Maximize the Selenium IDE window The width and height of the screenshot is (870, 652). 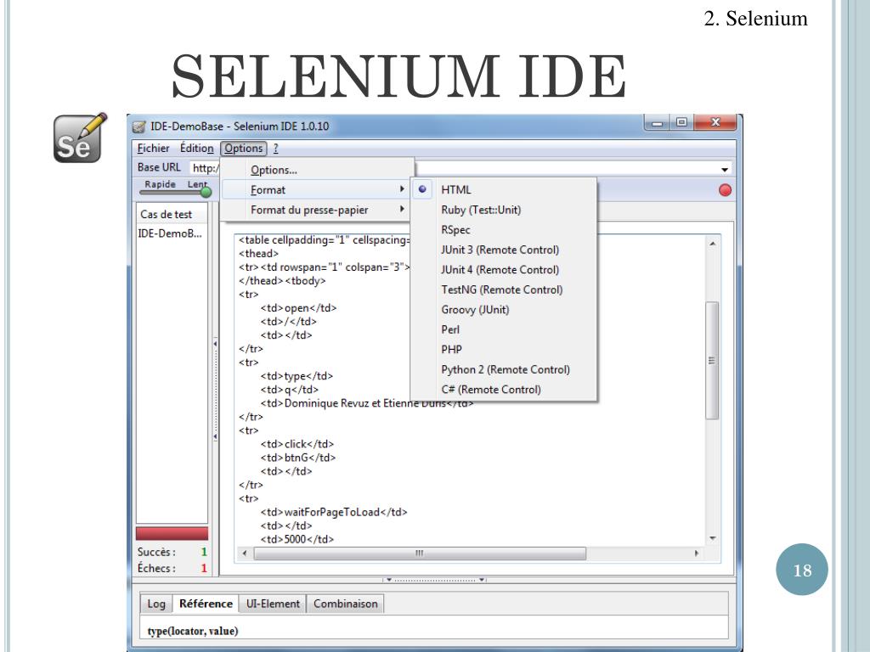681,122
